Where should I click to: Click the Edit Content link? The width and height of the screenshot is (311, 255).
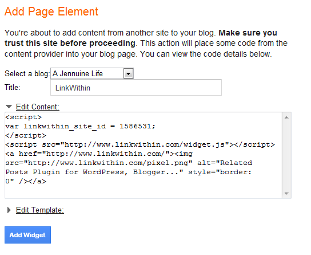[38, 107]
